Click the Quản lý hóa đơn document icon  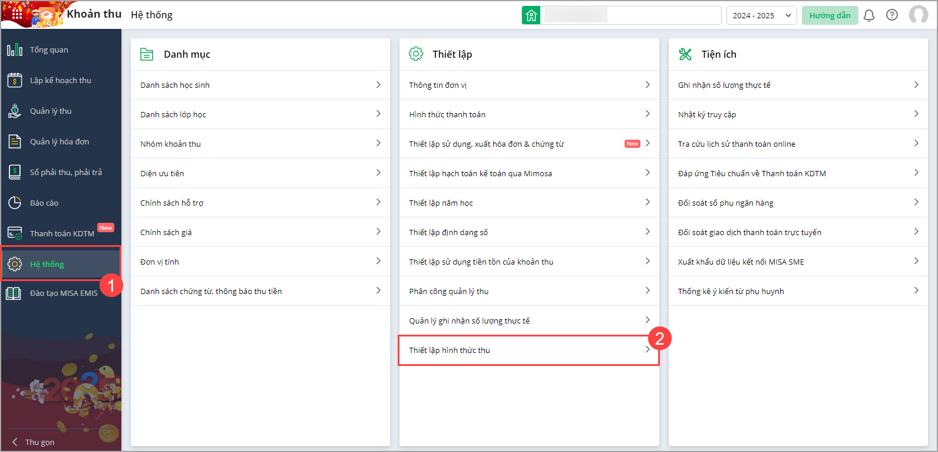15,141
